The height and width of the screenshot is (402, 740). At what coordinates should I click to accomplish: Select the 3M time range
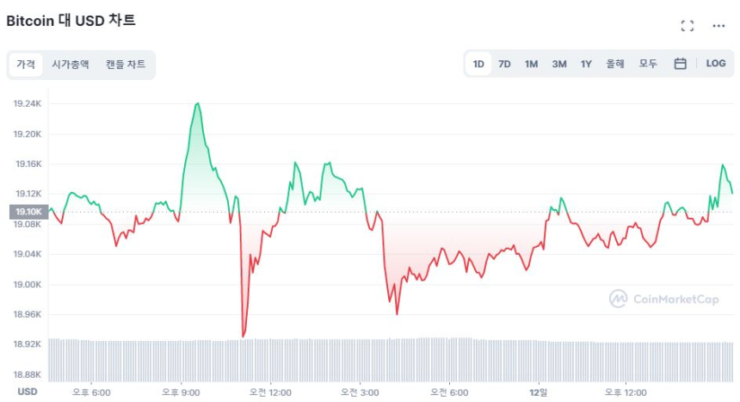558,64
